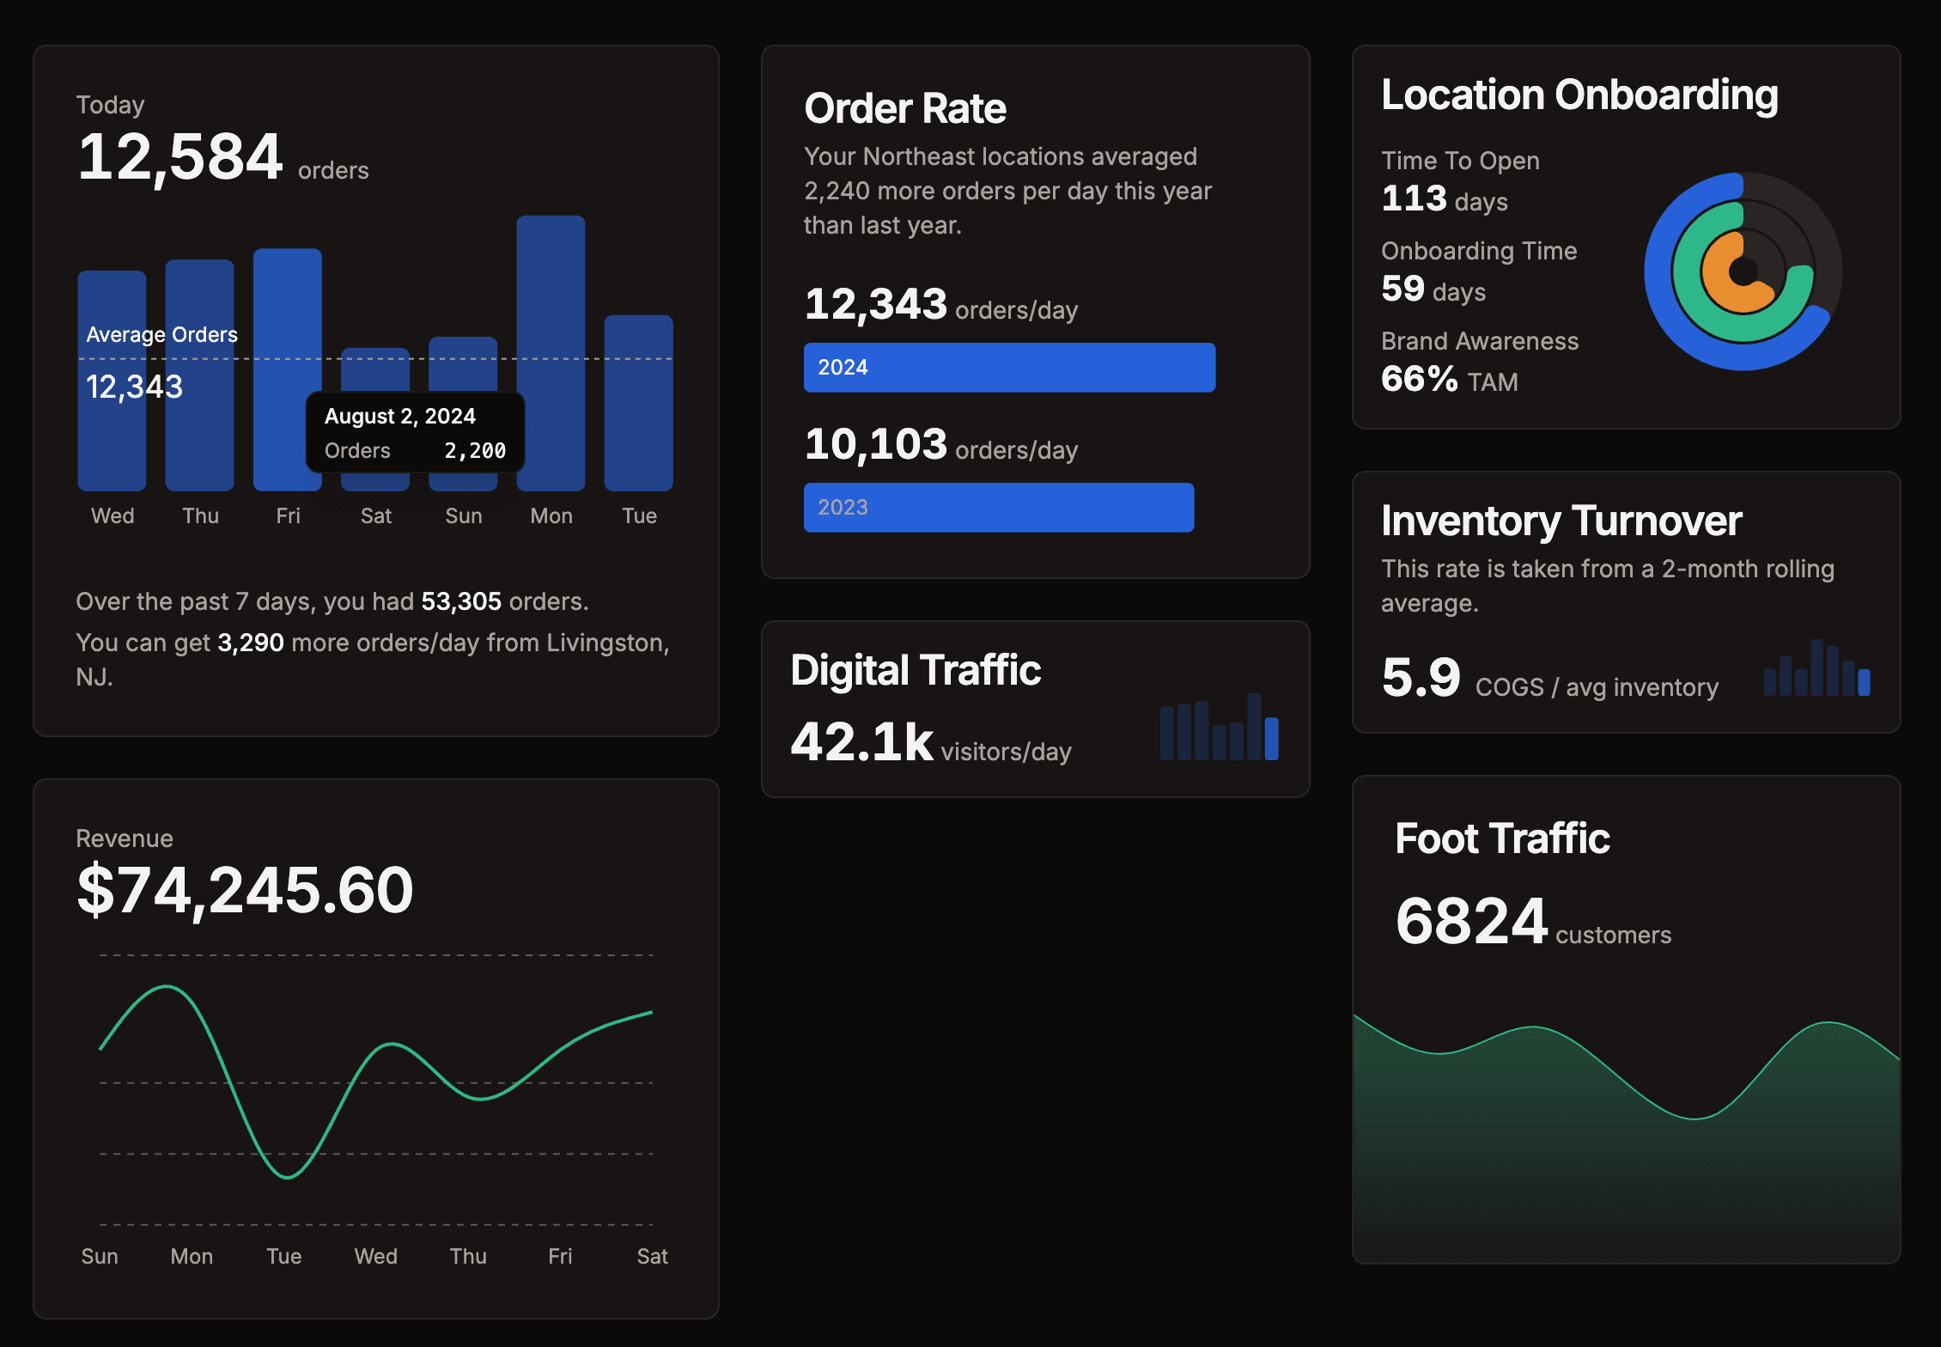Click the Tue bar in orders chart

(638, 403)
